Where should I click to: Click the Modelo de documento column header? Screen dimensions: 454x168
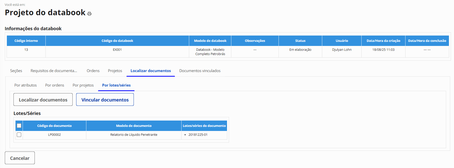(134, 126)
